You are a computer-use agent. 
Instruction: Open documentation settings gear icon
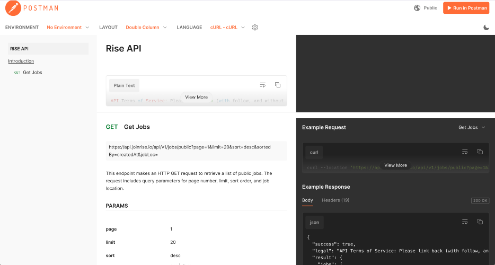coord(255,28)
